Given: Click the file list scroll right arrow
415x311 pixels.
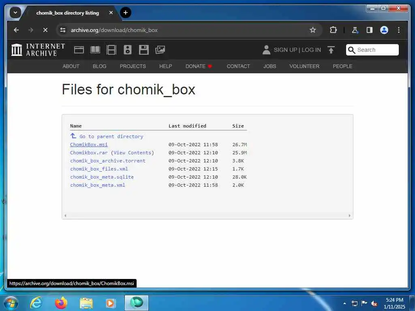Looking at the screenshot, I should pyautogui.click(x=349, y=215).
